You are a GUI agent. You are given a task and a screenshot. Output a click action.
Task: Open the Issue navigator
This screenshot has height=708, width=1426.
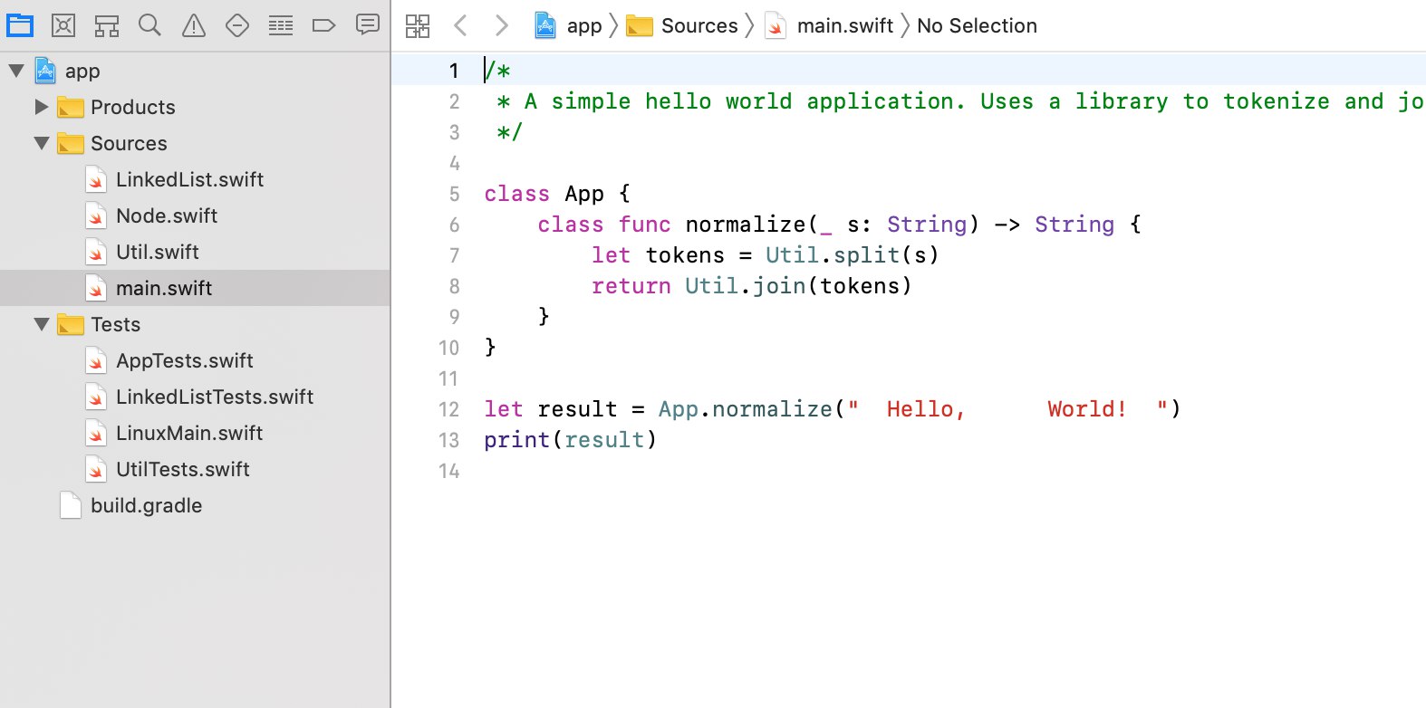pyautogui.click(x=194, y=25)
